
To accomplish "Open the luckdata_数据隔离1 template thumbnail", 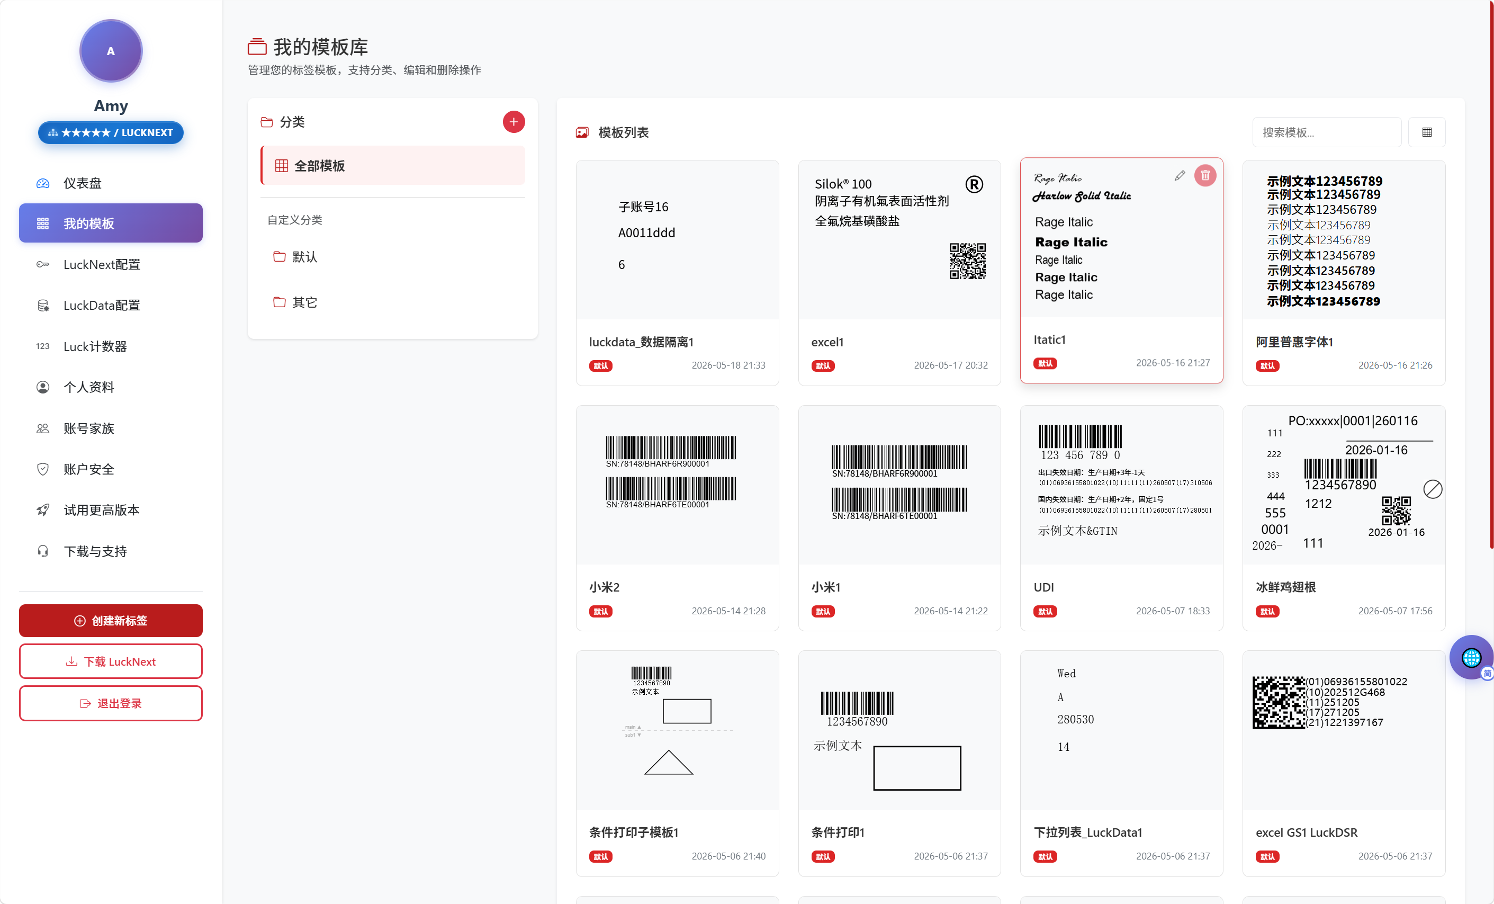I will 677,240.
